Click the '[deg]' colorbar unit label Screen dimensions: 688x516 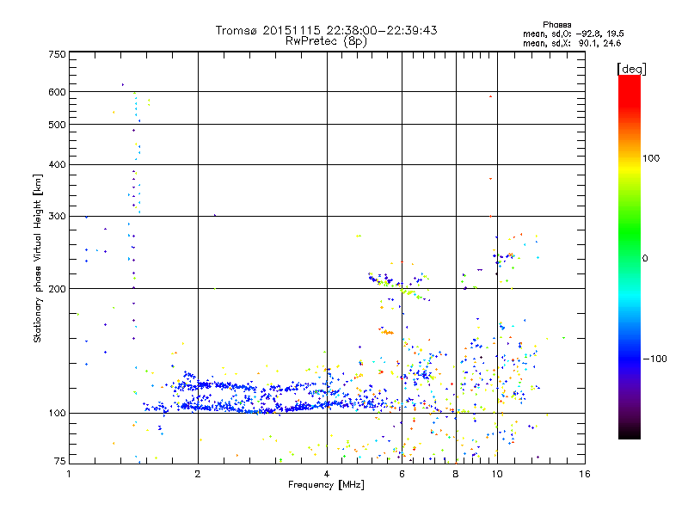[x=631, y=69]
